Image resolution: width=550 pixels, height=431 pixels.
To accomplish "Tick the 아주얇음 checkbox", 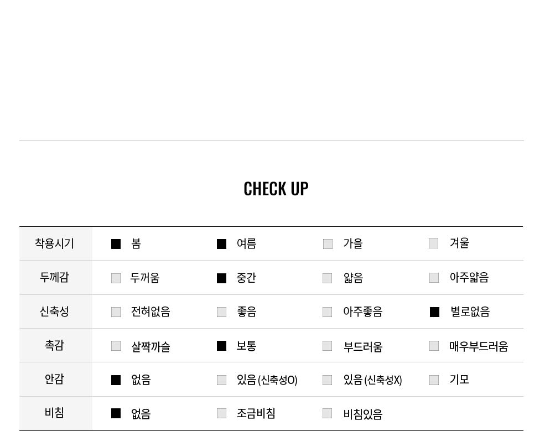I will click(434, 278).
